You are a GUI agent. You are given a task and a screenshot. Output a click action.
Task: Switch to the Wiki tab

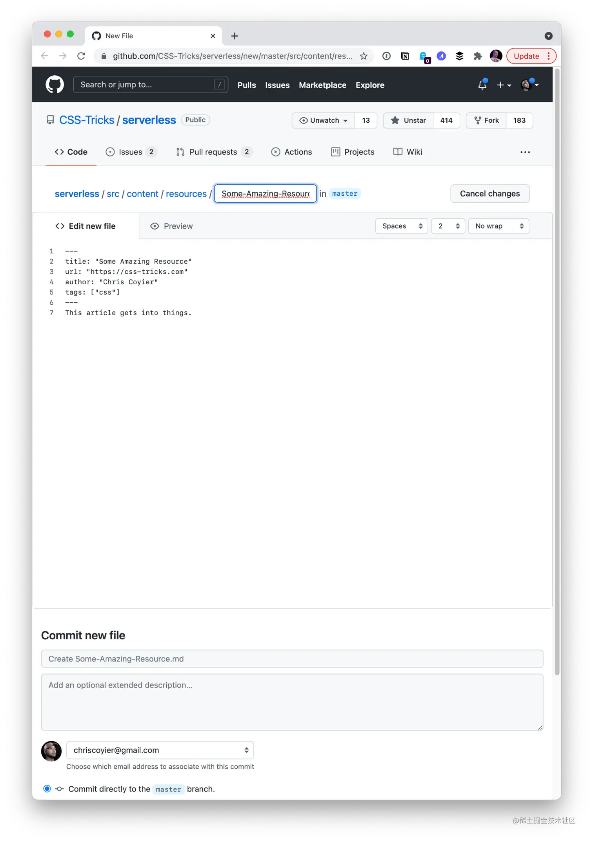408,152
